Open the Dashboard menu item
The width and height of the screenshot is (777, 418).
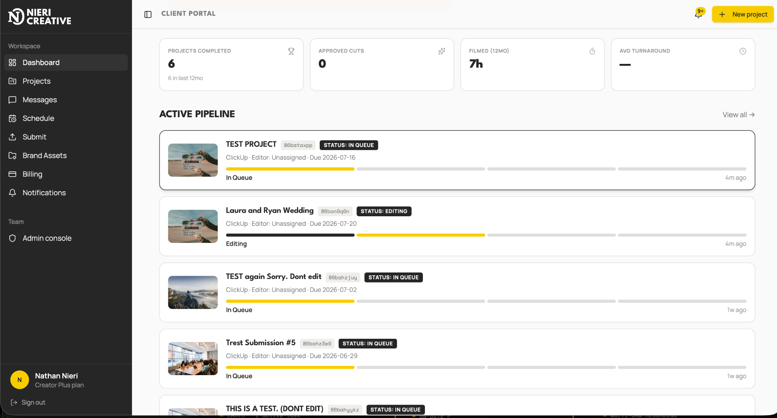(x=66, y=63)
